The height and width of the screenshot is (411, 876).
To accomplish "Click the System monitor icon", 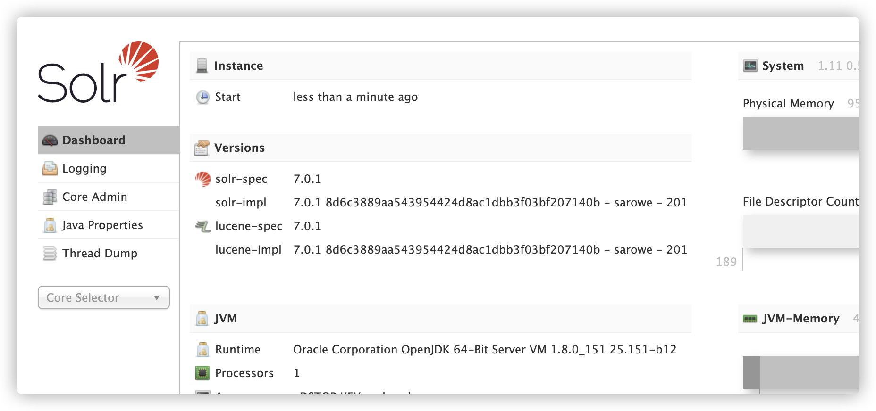I will [750, 66].
